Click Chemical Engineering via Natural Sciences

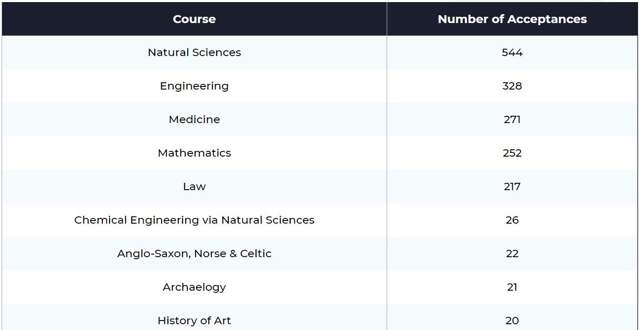coord(194,220)
